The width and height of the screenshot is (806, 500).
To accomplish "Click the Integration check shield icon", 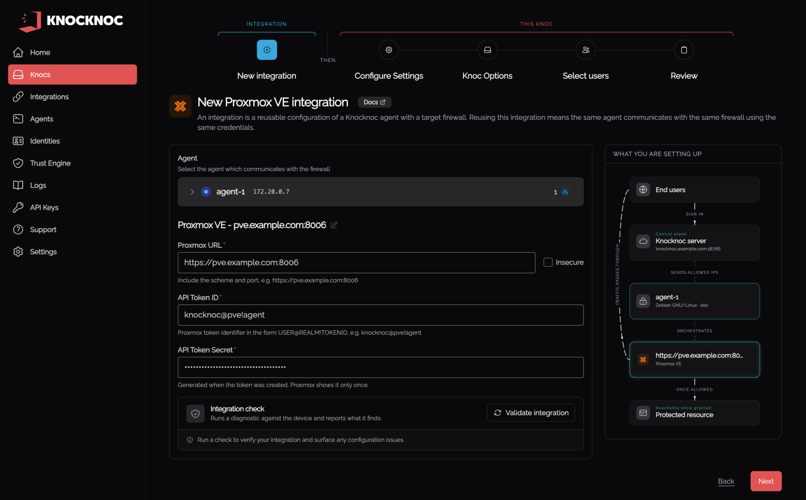I will [x=195, y=413].
